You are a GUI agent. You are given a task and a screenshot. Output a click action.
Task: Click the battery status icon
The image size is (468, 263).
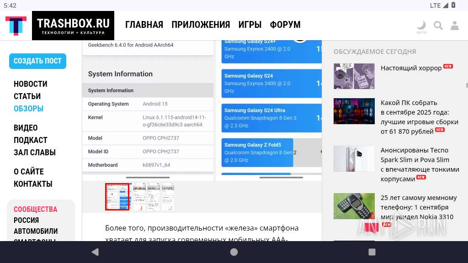[453, 5]
